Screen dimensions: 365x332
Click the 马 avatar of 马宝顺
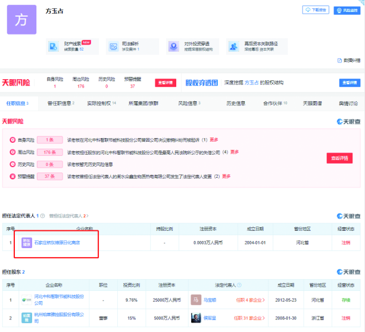(x=196, y=300)
